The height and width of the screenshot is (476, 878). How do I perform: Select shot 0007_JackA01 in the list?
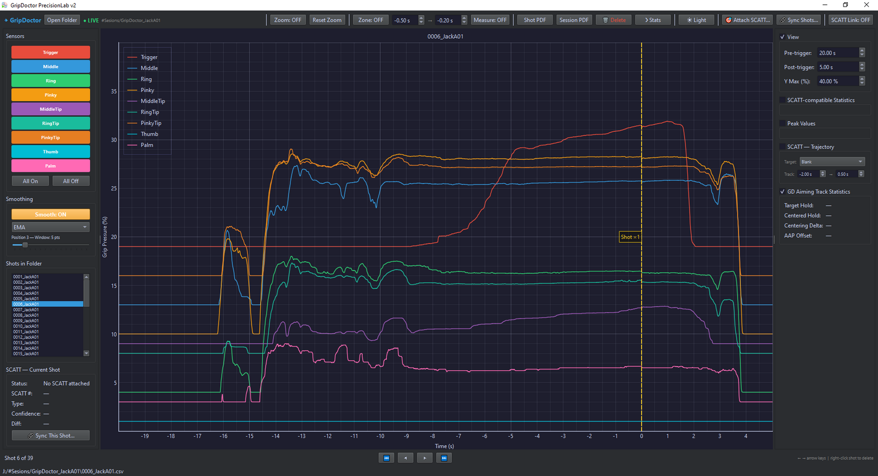(x=47, y=310)
